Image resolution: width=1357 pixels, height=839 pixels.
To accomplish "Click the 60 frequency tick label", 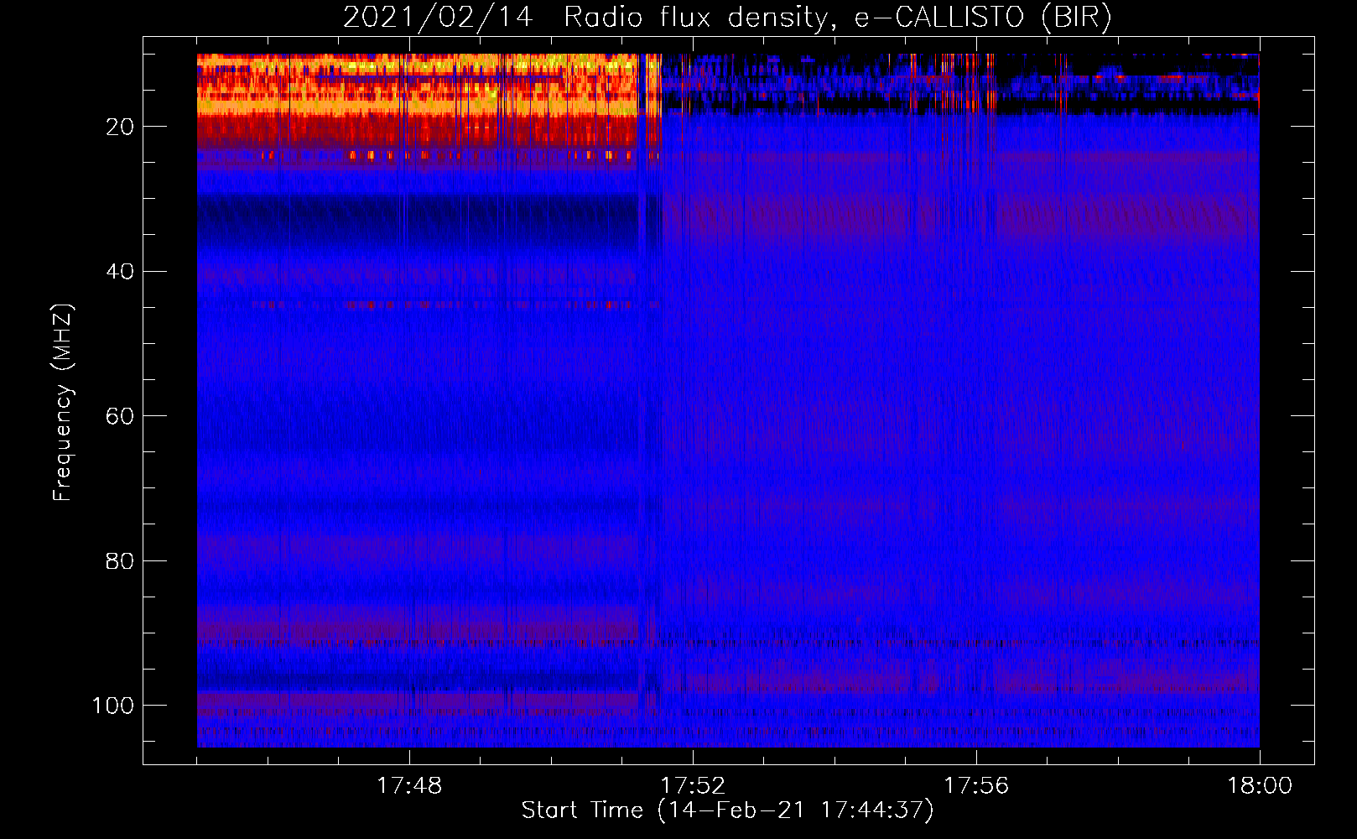I will tap(120, 416).
